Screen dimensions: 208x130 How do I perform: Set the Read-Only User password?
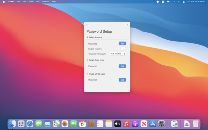[x=122, y=66]
